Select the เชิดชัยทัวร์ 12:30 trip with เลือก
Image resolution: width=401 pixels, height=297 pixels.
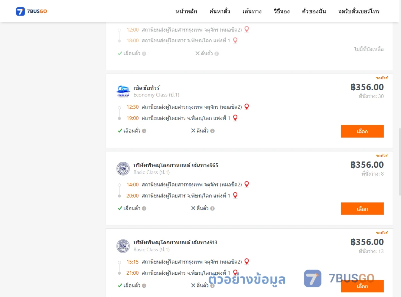[362, 131]
